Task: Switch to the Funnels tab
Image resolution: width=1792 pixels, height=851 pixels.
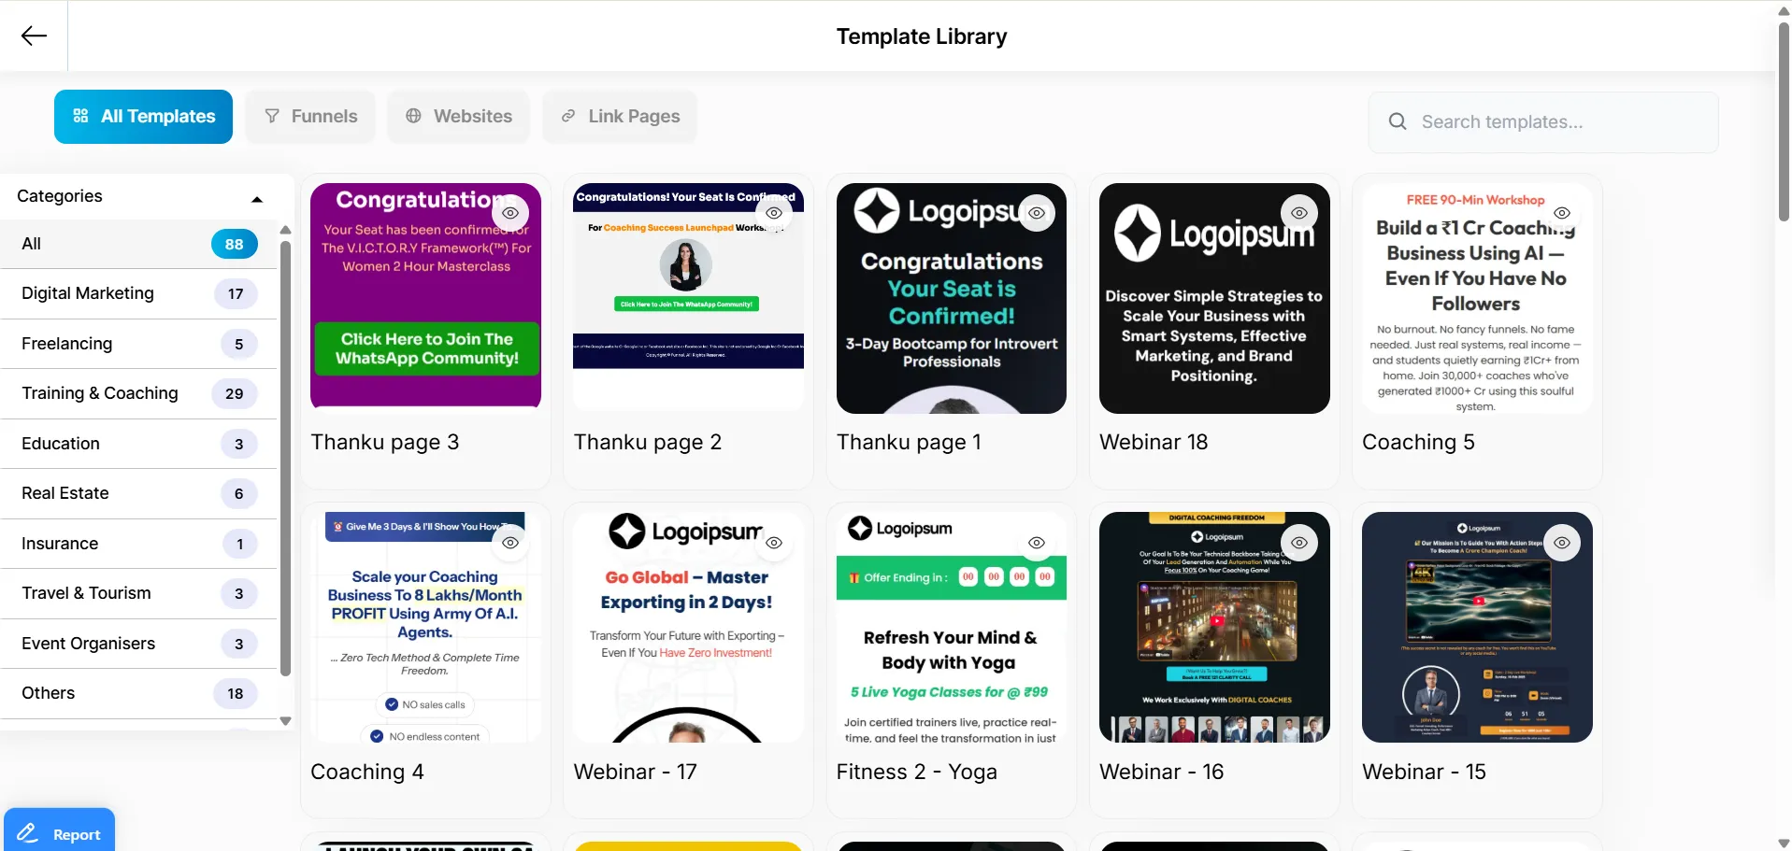Action: (310, 117)
